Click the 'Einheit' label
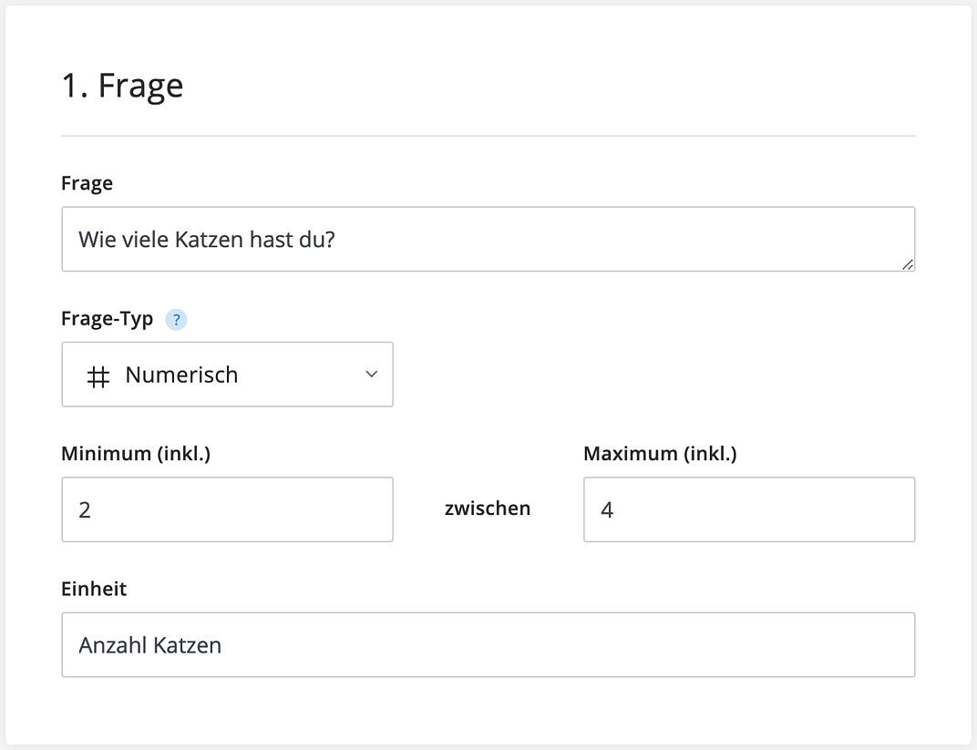The image size is (977, 750). click(x=94, y=589)
